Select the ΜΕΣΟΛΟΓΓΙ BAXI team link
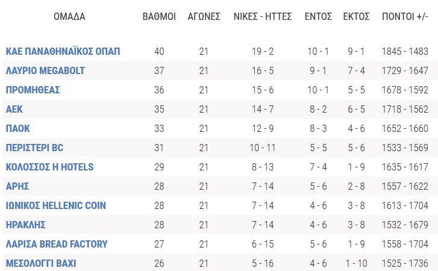 point(41,263)
